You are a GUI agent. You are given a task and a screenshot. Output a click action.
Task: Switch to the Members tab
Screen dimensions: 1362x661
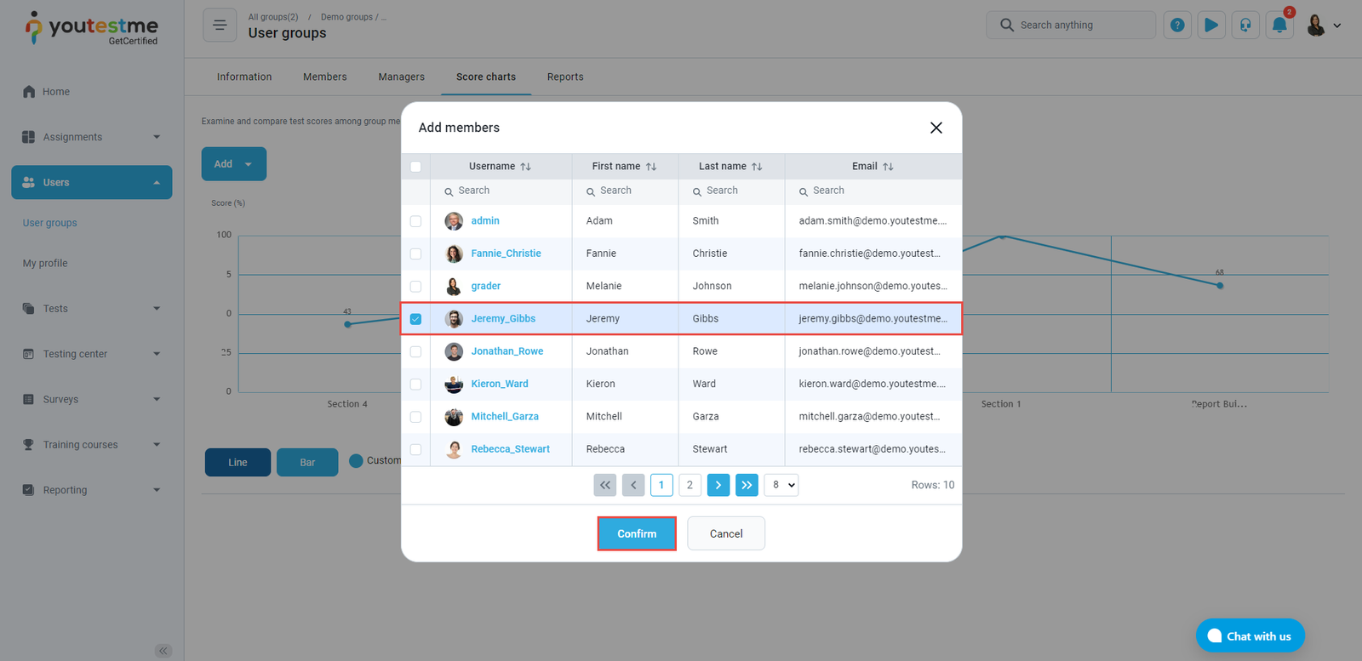[x=324, y=77]
